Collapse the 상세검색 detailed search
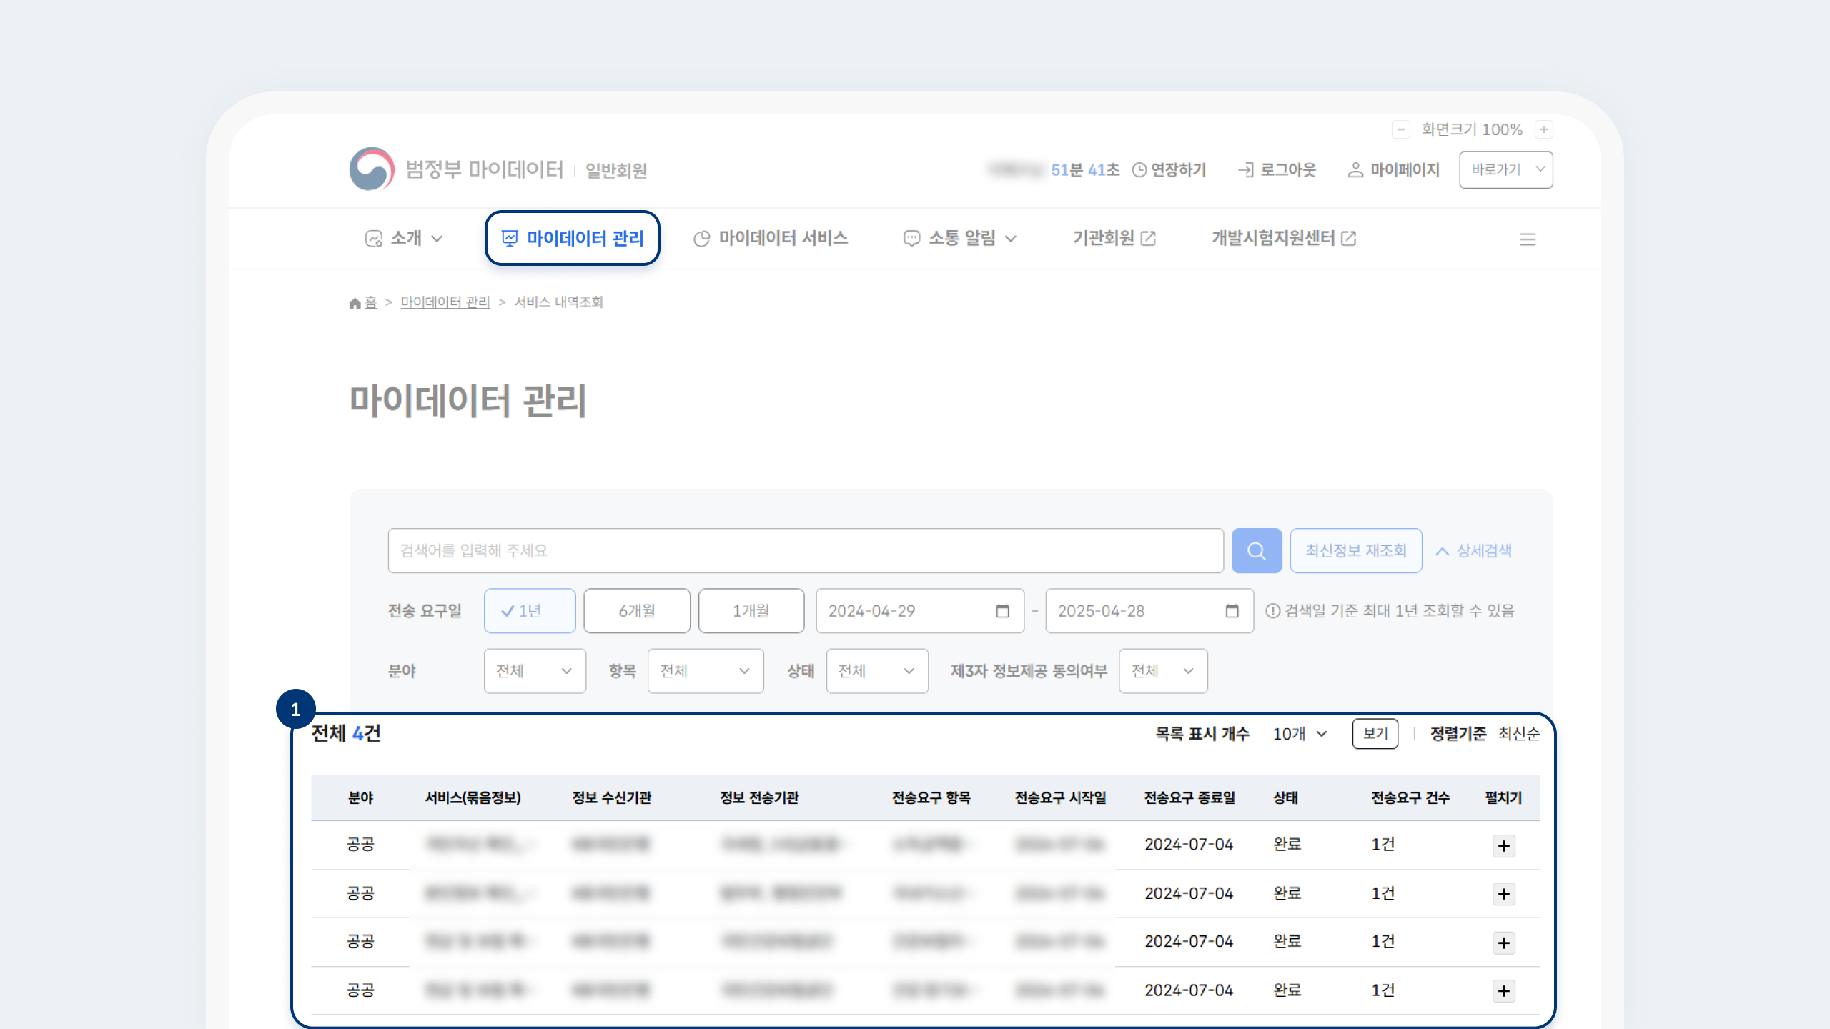The width and height of the screenshot is (1830, 1029). point(1474,551)
